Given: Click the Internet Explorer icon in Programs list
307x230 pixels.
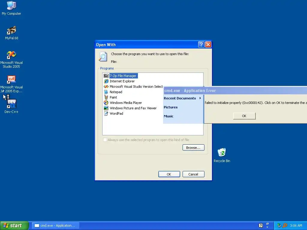Looking at the screenshot, I should pos(106,81).
